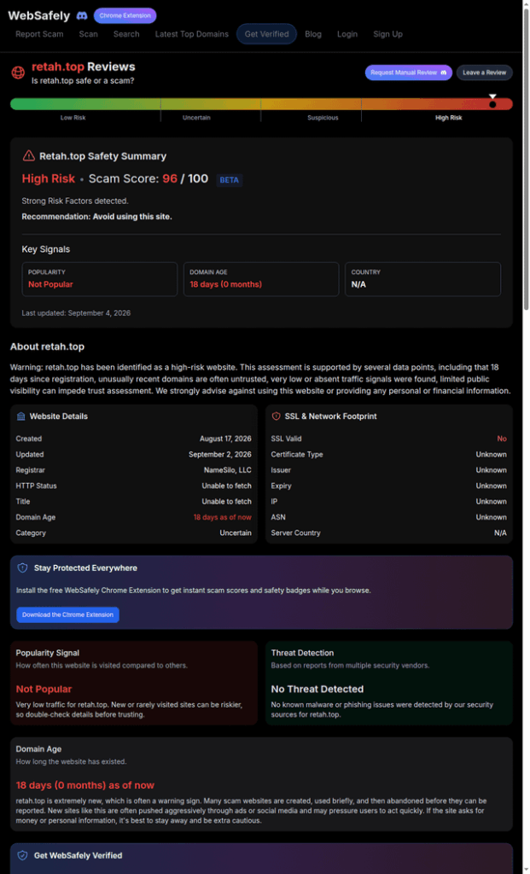Request a Manual Review
The image size is (530, 874).
point(409,73)
